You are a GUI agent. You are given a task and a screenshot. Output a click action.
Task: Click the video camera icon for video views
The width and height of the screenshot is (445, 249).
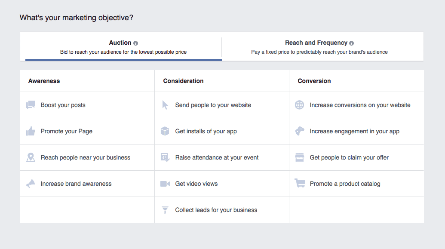[165, 184]
